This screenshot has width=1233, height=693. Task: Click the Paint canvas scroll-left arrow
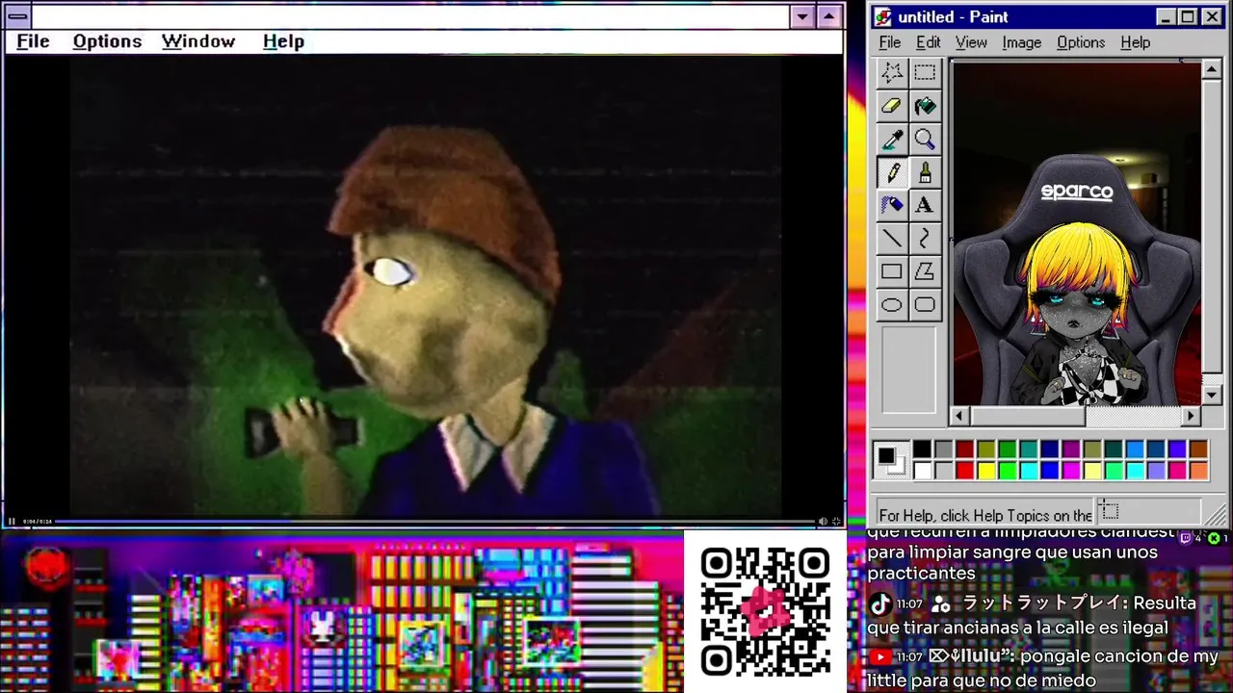click(x=958, y=416)
